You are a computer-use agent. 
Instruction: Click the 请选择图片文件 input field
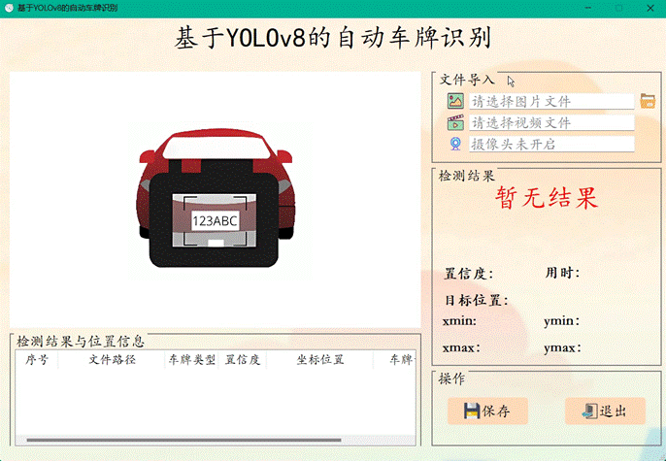551,102
